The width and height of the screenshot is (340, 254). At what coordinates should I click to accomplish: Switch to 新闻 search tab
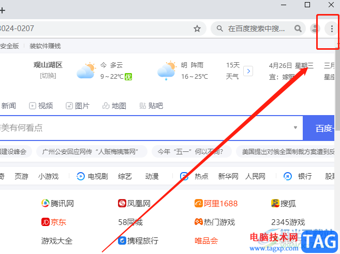coord(9,106)
